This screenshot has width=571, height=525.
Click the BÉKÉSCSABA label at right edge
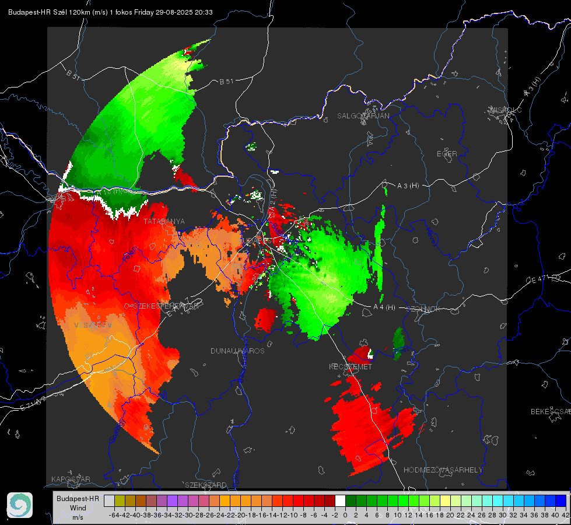[x=551, y=412]
